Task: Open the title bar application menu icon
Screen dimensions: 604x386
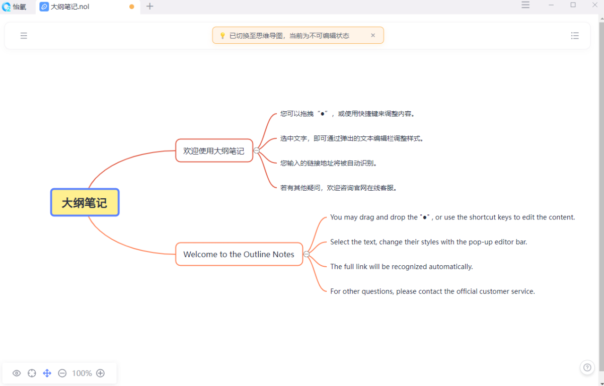Action: [525, 5]
